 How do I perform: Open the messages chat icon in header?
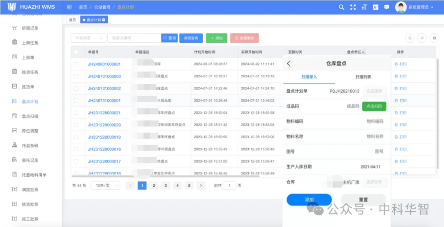[x=386, y=7]
